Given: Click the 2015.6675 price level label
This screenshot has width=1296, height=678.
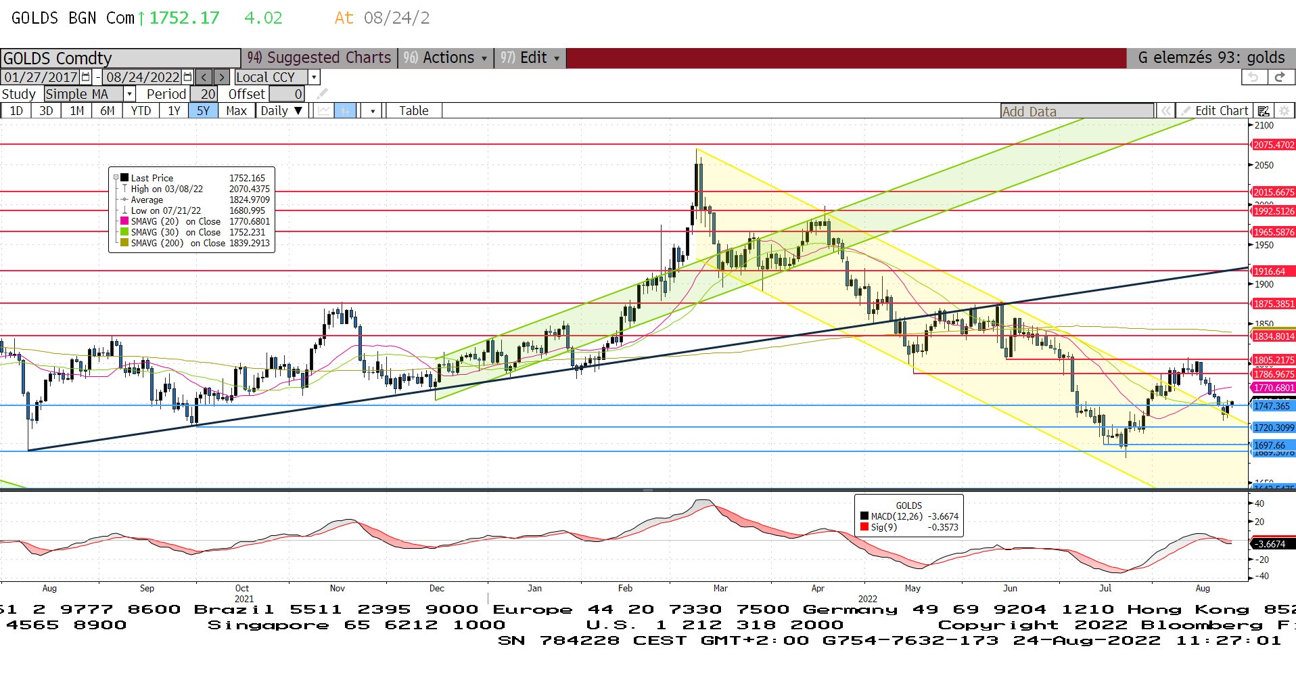Looking at the screenshot, I should click(1274, 192).
